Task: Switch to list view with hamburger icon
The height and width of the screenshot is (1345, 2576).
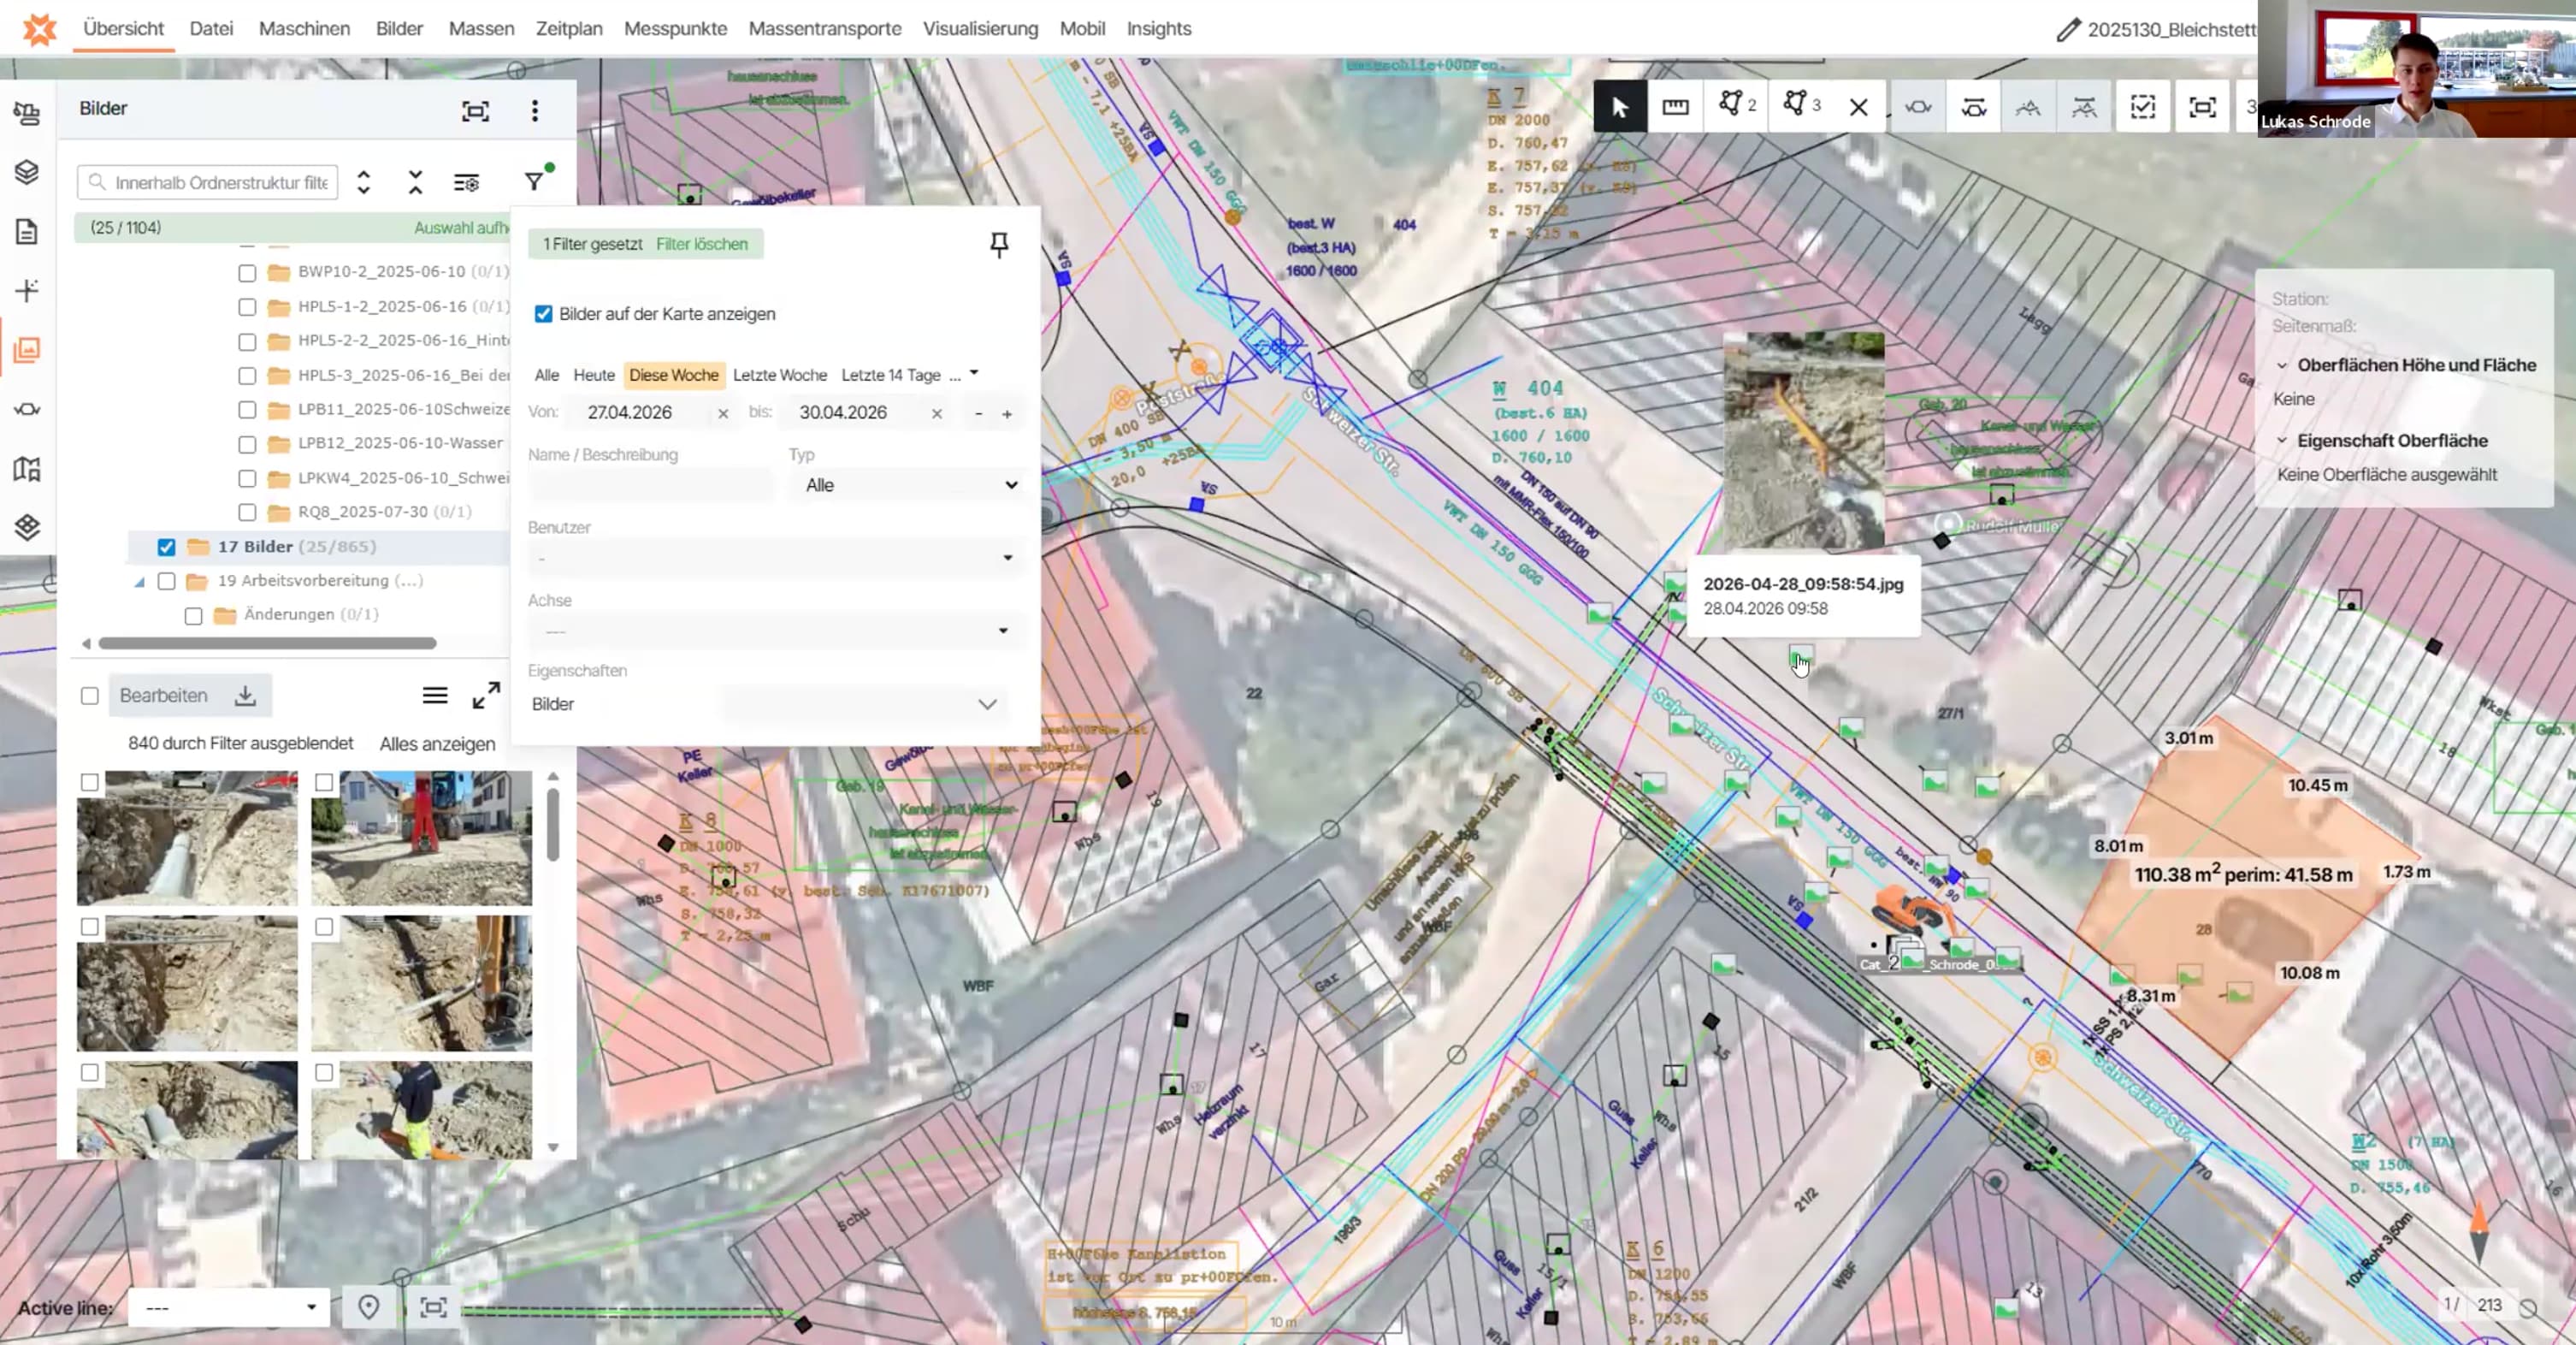Action: click(x=434, y=696)
